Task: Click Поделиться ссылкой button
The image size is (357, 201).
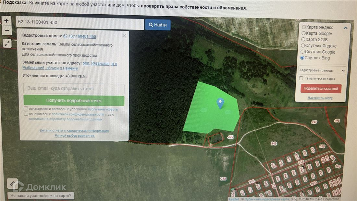Action: 321,88
